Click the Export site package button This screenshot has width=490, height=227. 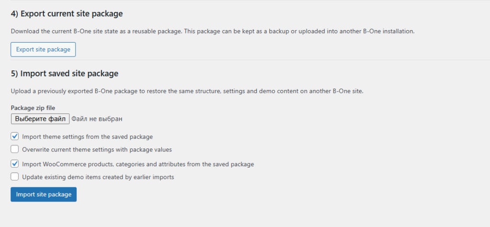click(43, 49)
